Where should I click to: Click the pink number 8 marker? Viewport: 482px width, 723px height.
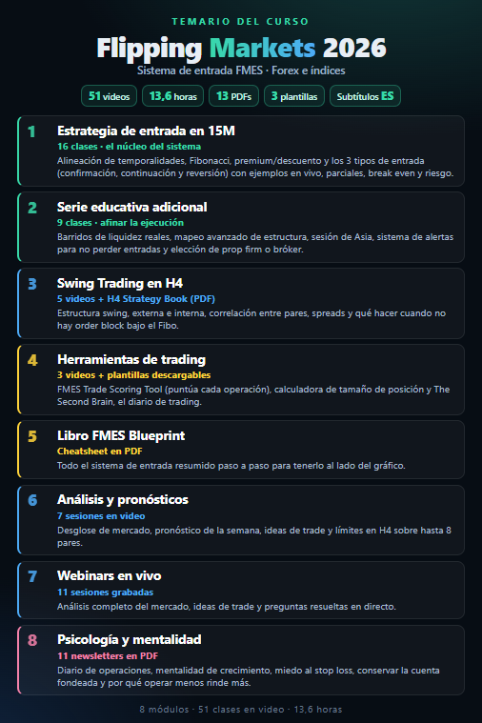(x=32, y=640)
